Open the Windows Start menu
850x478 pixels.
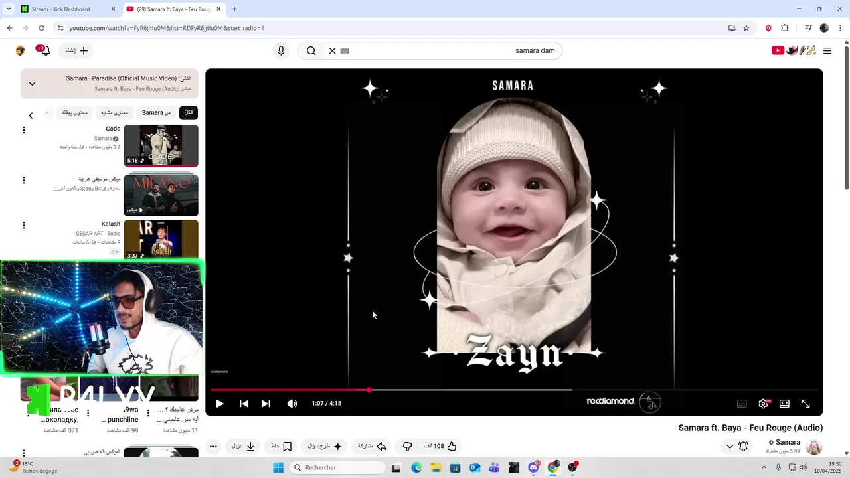pyautogui.click(x=278, y=467)
